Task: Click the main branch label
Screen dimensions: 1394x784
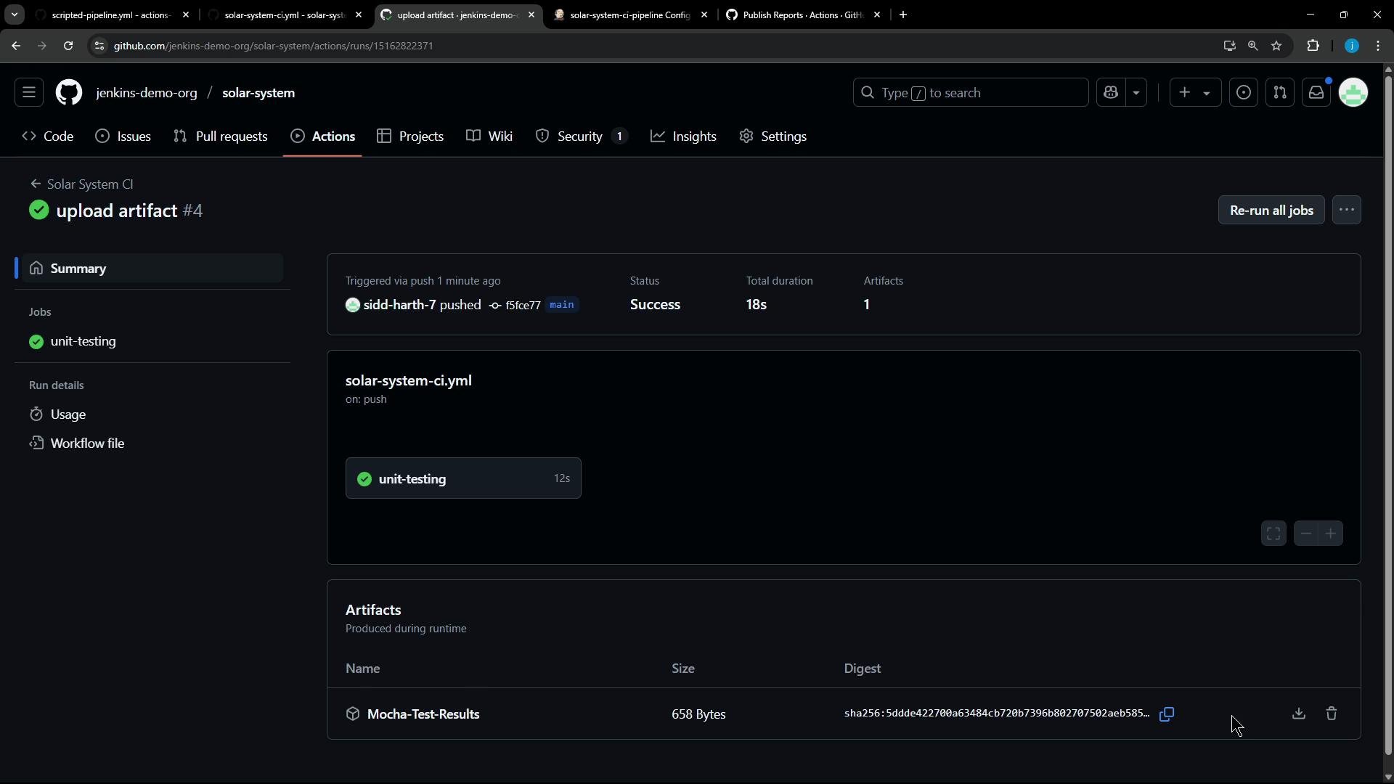Action: [562, 305]
